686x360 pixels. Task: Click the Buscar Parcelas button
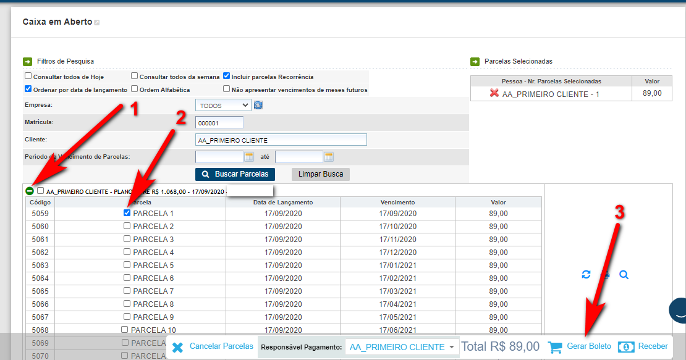235,174
